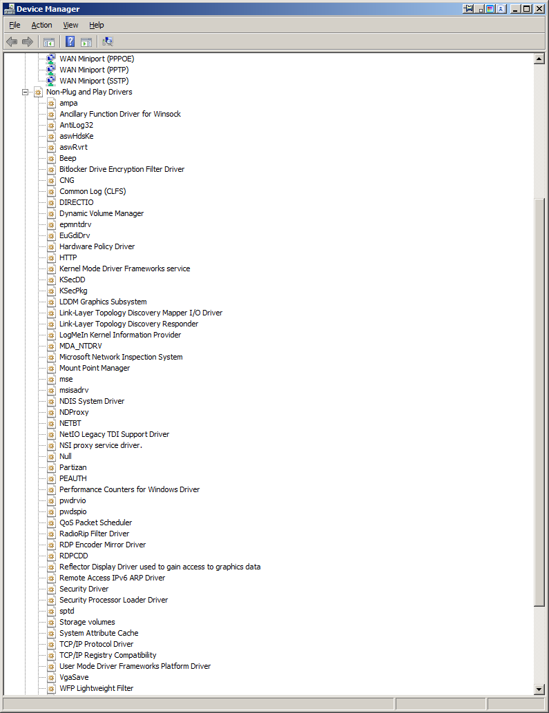The width and height of the screenshot is (549, 713).
Task: Open the File menu
Action: [x=15, y=25]
